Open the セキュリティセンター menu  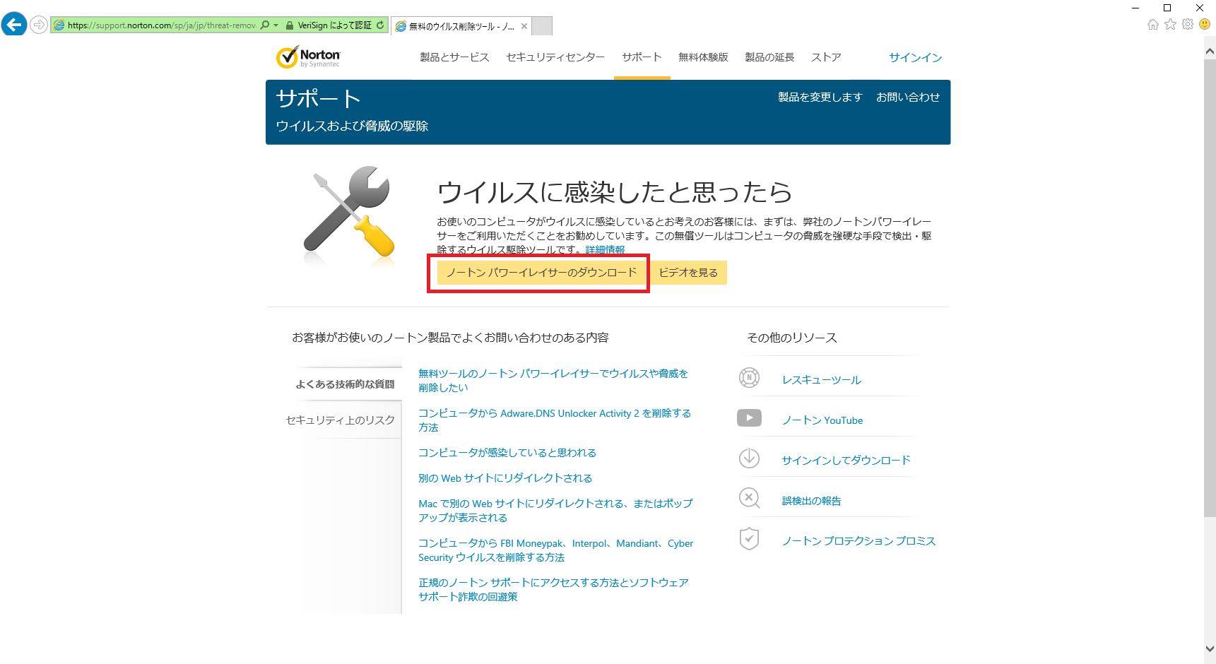[555, 57]
